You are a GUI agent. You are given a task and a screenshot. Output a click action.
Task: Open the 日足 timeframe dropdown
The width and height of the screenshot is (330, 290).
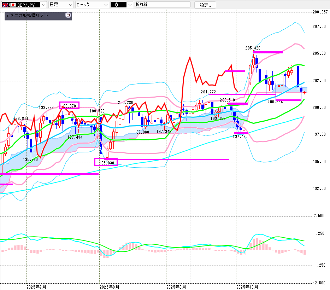click(x=70, y=5)
